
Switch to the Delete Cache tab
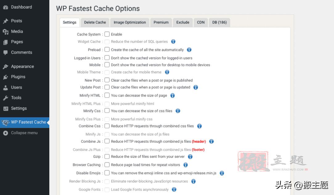95,22
